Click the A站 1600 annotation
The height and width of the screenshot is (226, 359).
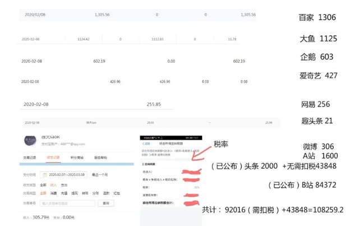pos(320,156)
